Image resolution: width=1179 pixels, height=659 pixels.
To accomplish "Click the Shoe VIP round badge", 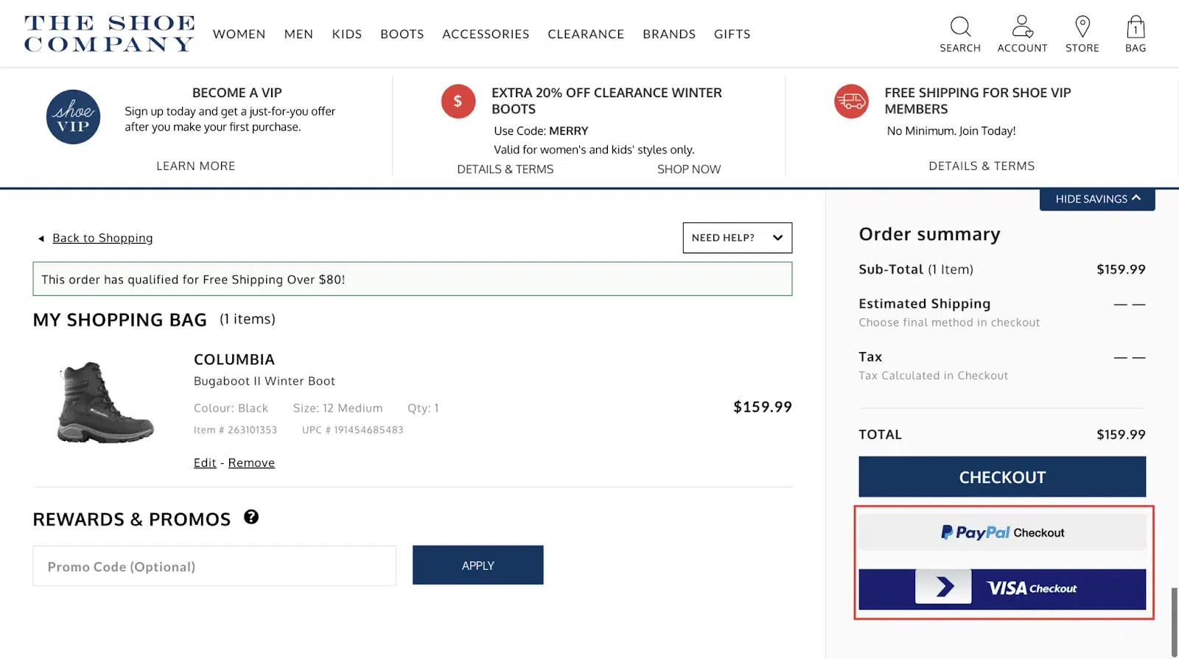I will pos(74,117).
